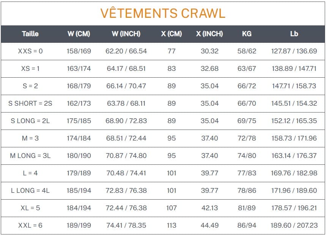The width and height of the screenshot is (327, 236).
Task: Select the X (INCH) column header
Action: 209,34
